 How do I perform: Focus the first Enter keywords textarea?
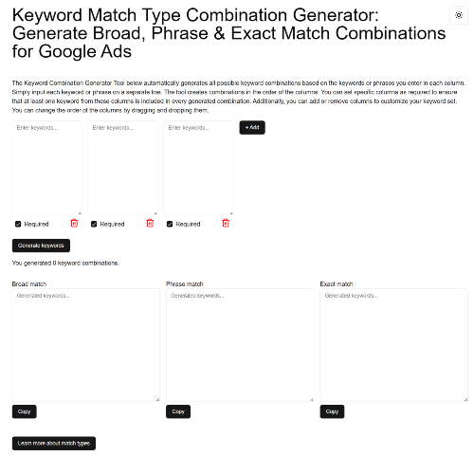(x=46, y=168)
